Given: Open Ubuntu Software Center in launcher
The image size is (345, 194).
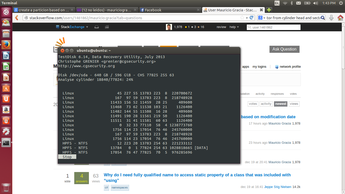Looking at the screenshot, I should coord(6,88).
